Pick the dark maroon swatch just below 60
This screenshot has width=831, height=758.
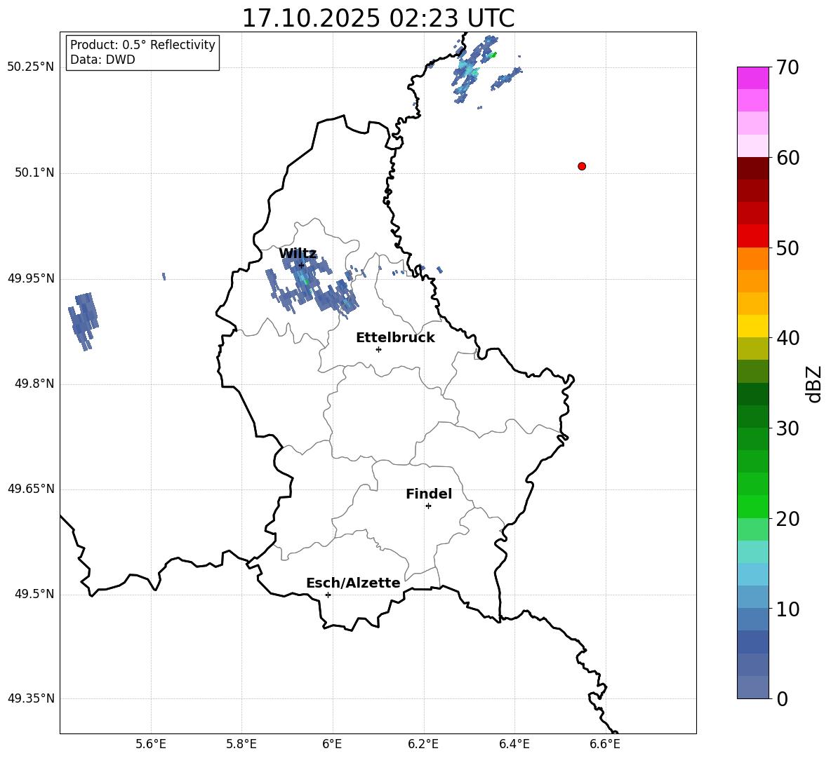click(752, 168)
